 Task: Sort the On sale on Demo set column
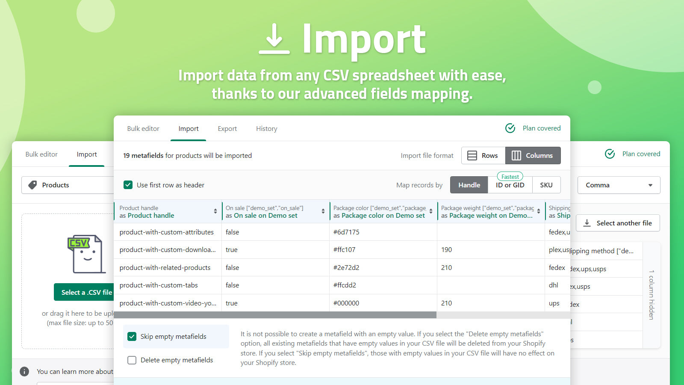click(323, 211)
